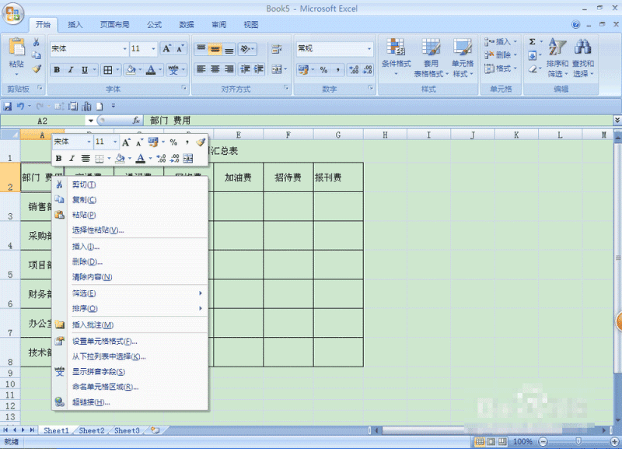Click the Save icon in quick access toolbar

7,107
